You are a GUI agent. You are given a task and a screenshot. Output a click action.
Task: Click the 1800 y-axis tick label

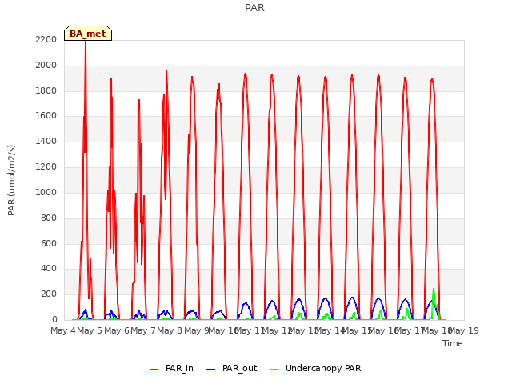46,90
